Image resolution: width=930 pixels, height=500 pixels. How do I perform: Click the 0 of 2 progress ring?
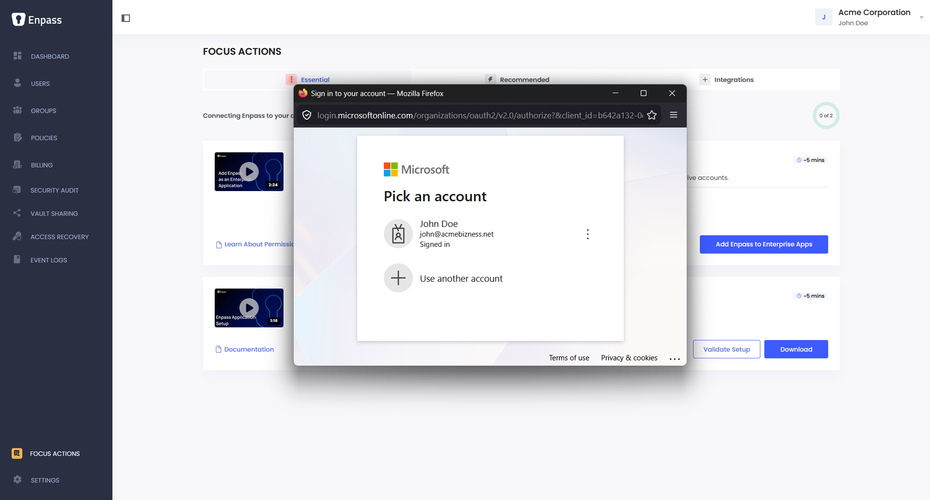click(x=826, y=115)
